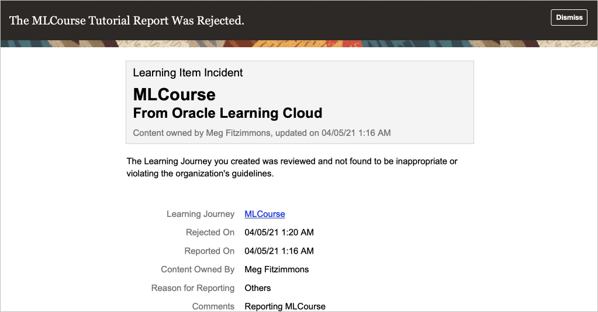This screenshot has height=312, width=598.
Task: Select the rejected date 04/05/21 1:20 AM
Action: coord(279,232)
